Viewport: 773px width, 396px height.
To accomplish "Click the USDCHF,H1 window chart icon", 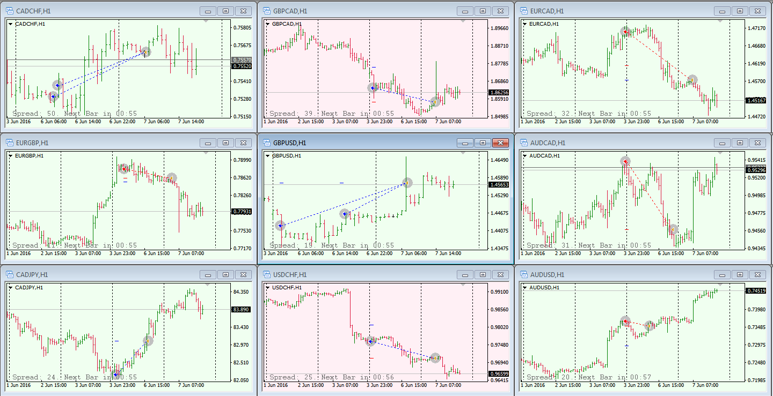I will click(267, 274).
